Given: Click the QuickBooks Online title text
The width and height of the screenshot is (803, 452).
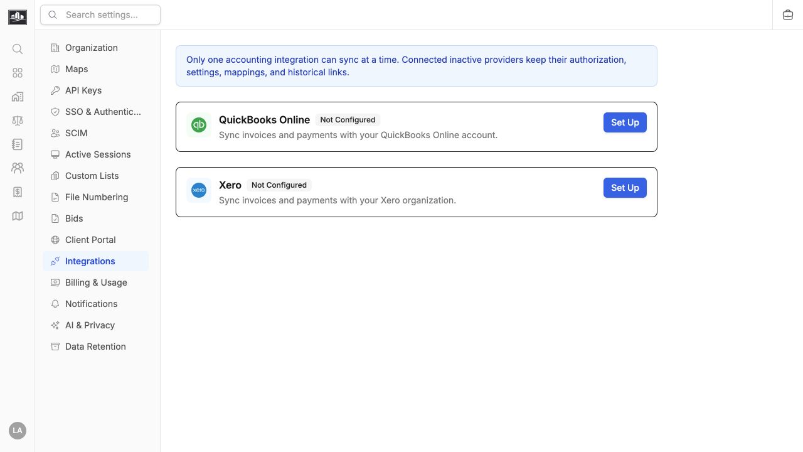Looking at the screenshot, I should click(264, 120).
